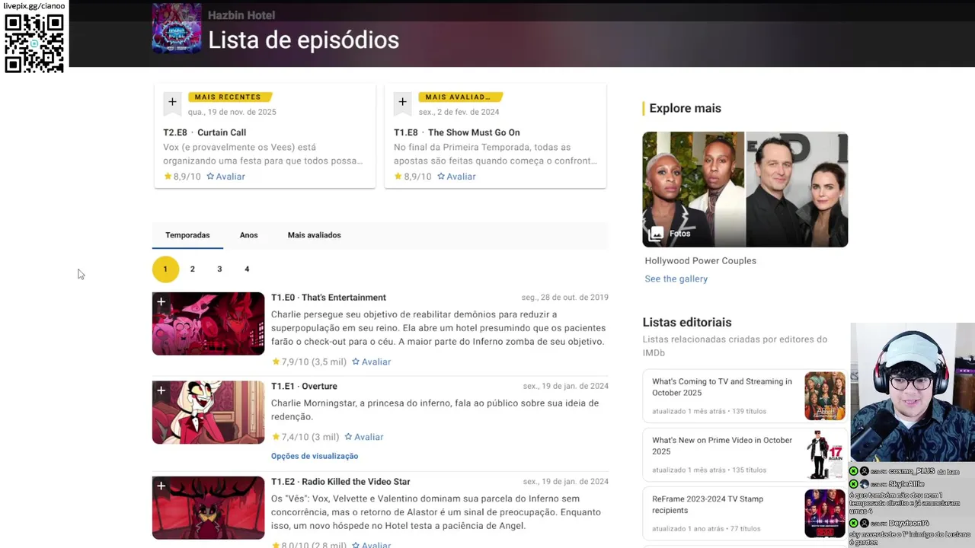
Task: Open That's Entertainment episode thumbnail
Action: [208, 323]
